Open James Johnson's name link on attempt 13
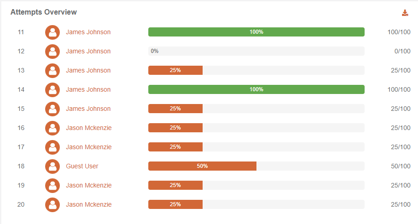The width and height of the screenshot is (418, 224). (88, 71)
